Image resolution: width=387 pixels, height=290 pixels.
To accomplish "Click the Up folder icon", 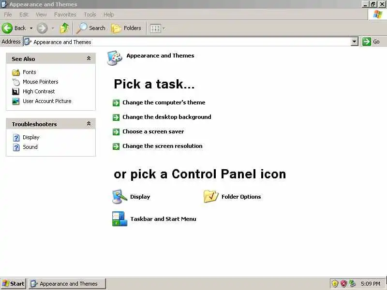I will point(64,28).
